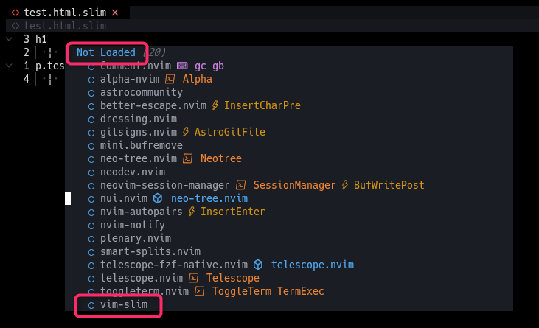Select the toggleterm.nvim plugin entry

pyautogui.click(x=145, y=291)
